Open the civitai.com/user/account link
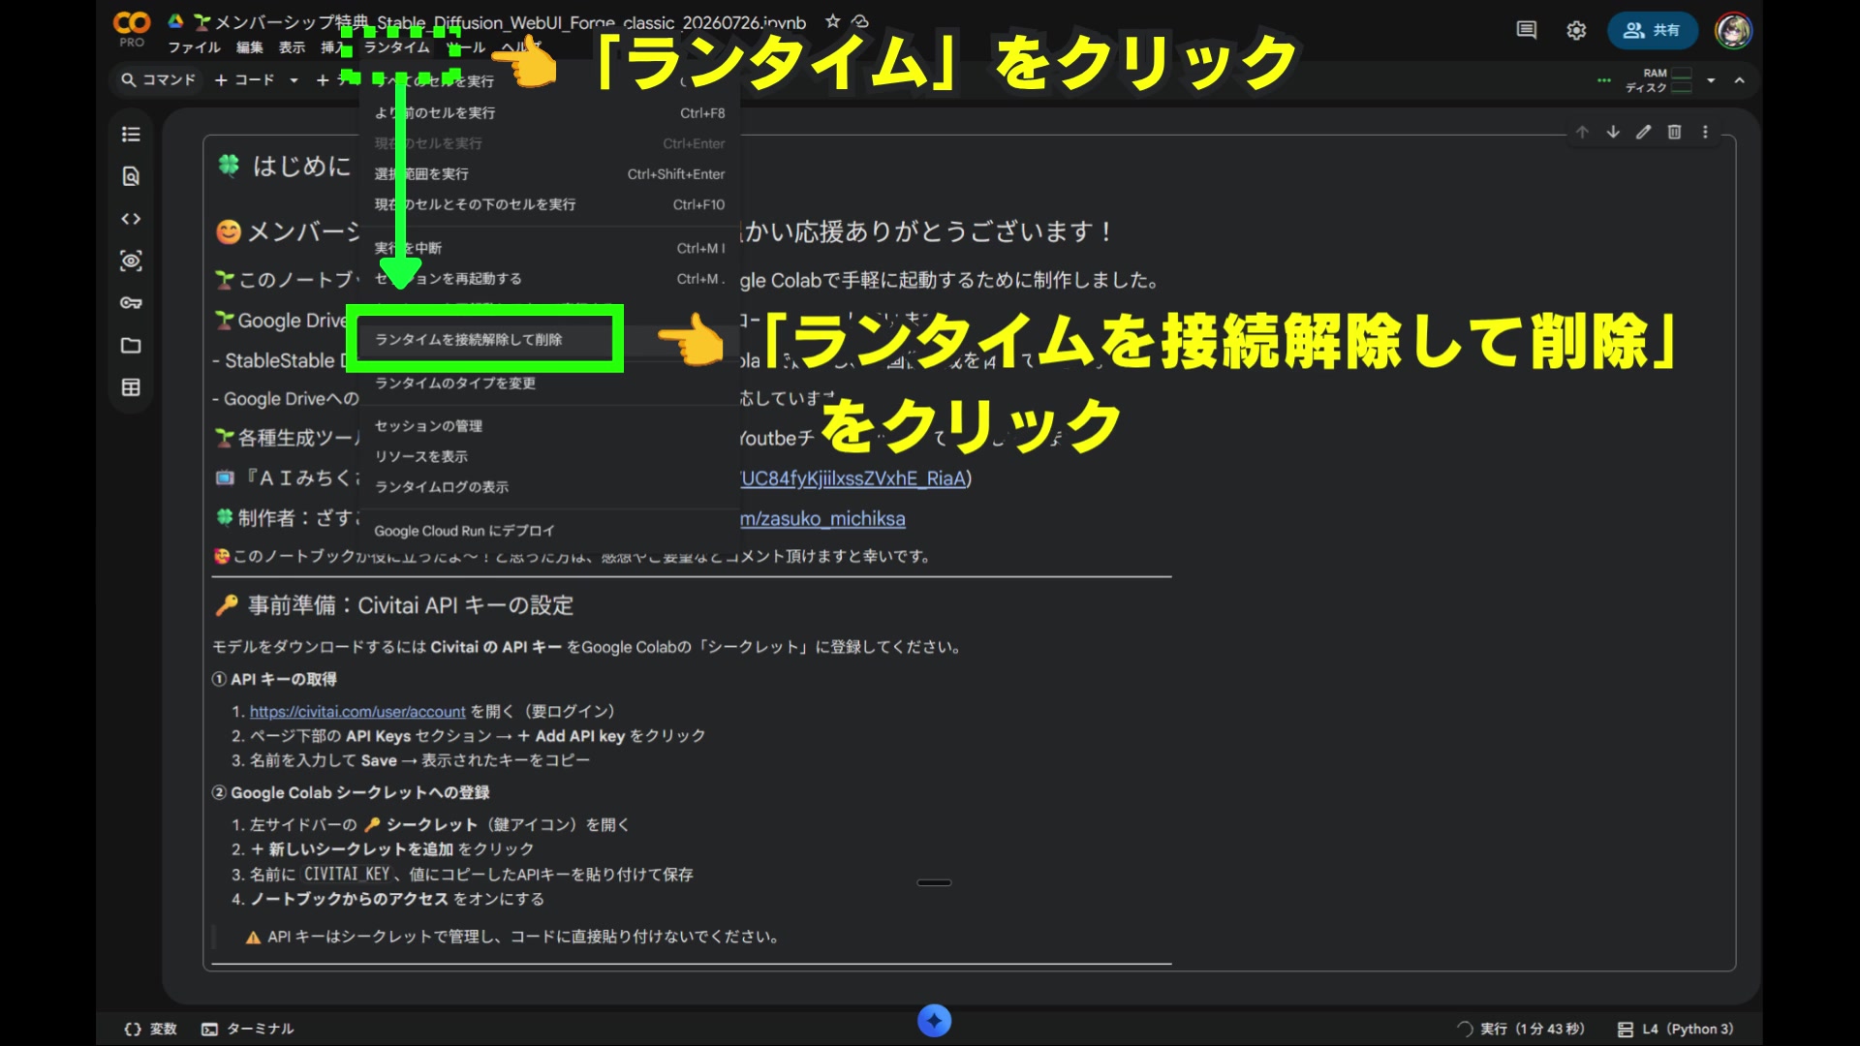Image resolution: width=1860 pixels, height=1046 pixels. coord(357,712)
